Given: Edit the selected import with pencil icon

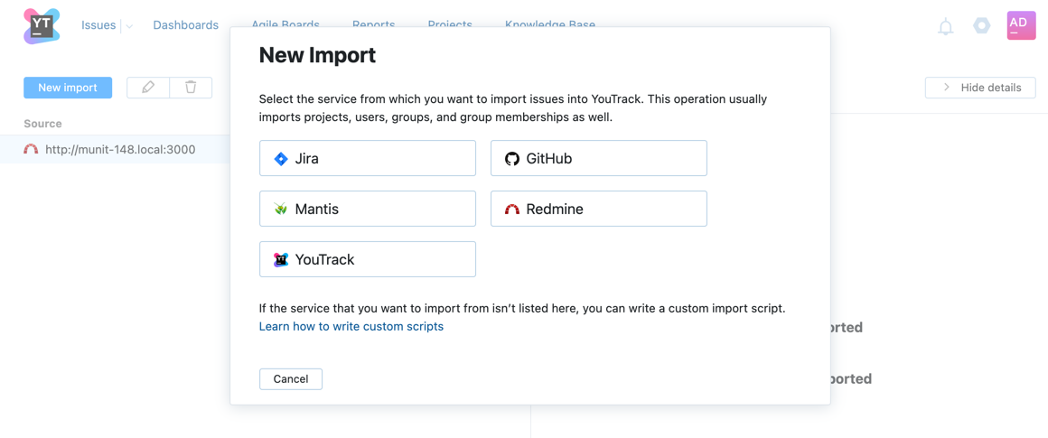Looking at the screenshot, I should coord(148,88).
